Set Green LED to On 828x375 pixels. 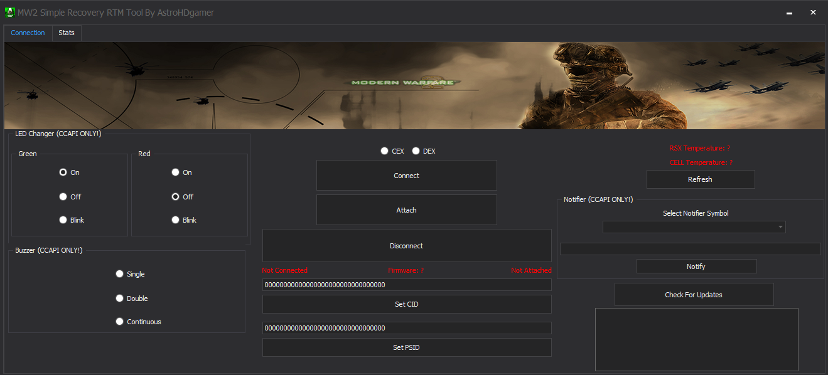click(69, 172)
